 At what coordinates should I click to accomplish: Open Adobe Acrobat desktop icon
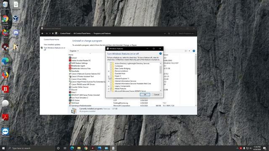click(x=5, y=118)
